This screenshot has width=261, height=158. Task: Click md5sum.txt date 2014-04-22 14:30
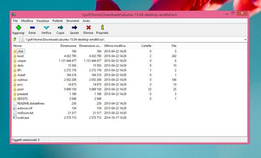coord(115,113)
